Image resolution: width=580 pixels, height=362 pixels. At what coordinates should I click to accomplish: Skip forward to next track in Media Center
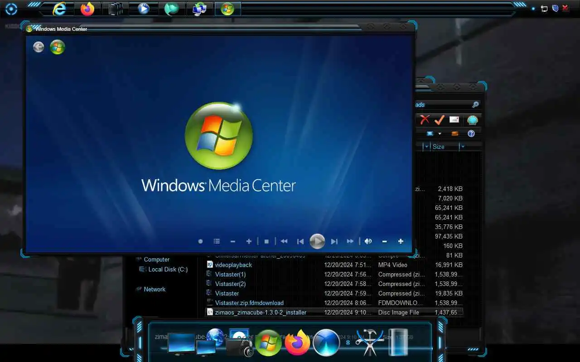[334, 241]
